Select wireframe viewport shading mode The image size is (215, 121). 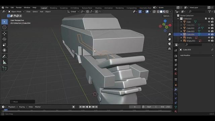click(x=158, y=12)
